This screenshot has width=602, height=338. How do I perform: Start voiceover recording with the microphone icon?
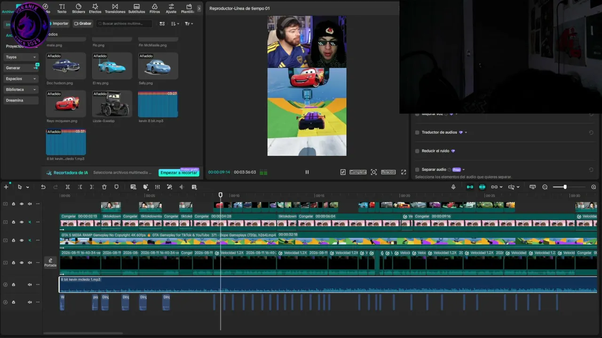[x=453, y=187]
